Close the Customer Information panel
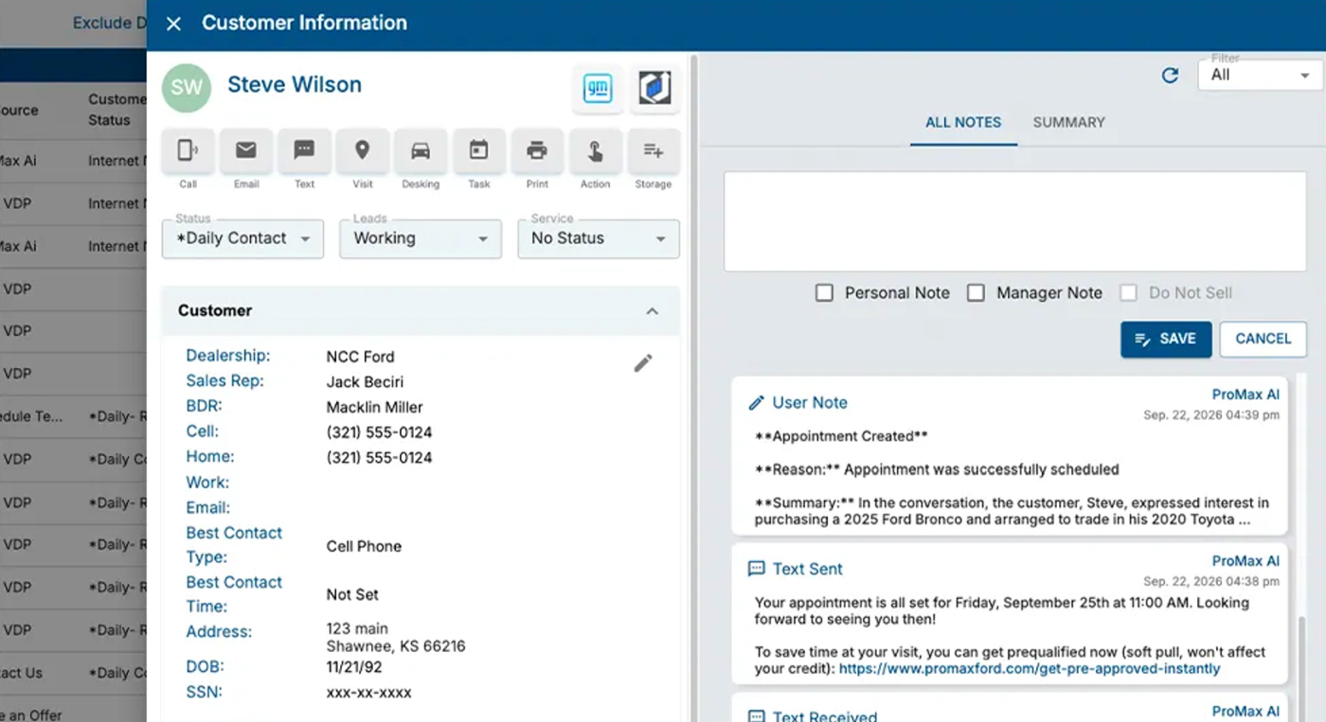 (173, 24)
